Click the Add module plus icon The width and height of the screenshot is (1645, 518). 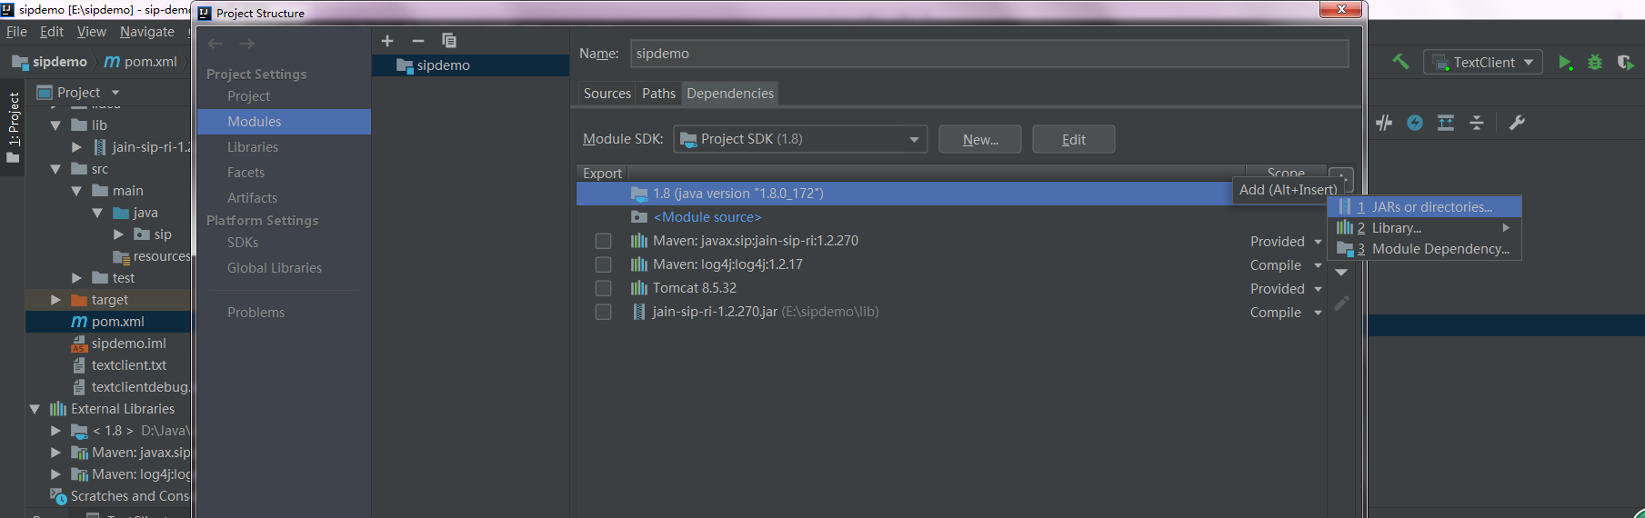(x=387, y=41)
